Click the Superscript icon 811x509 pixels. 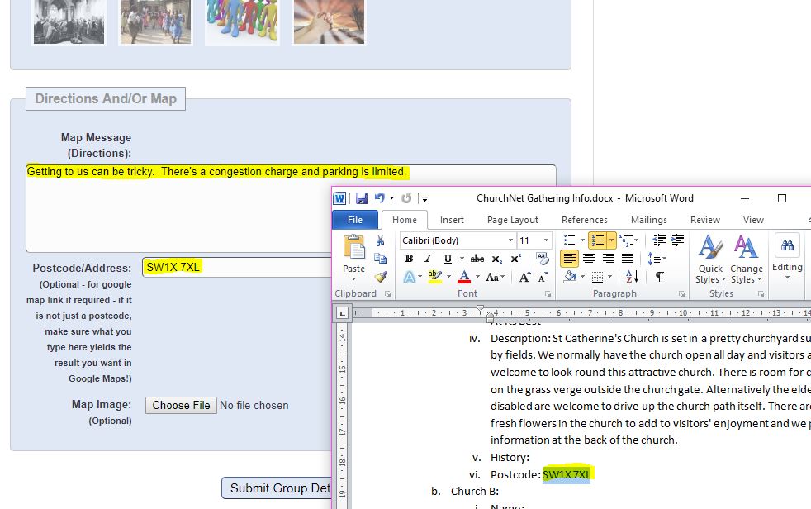pyautogui.click(x=516, y=259)
